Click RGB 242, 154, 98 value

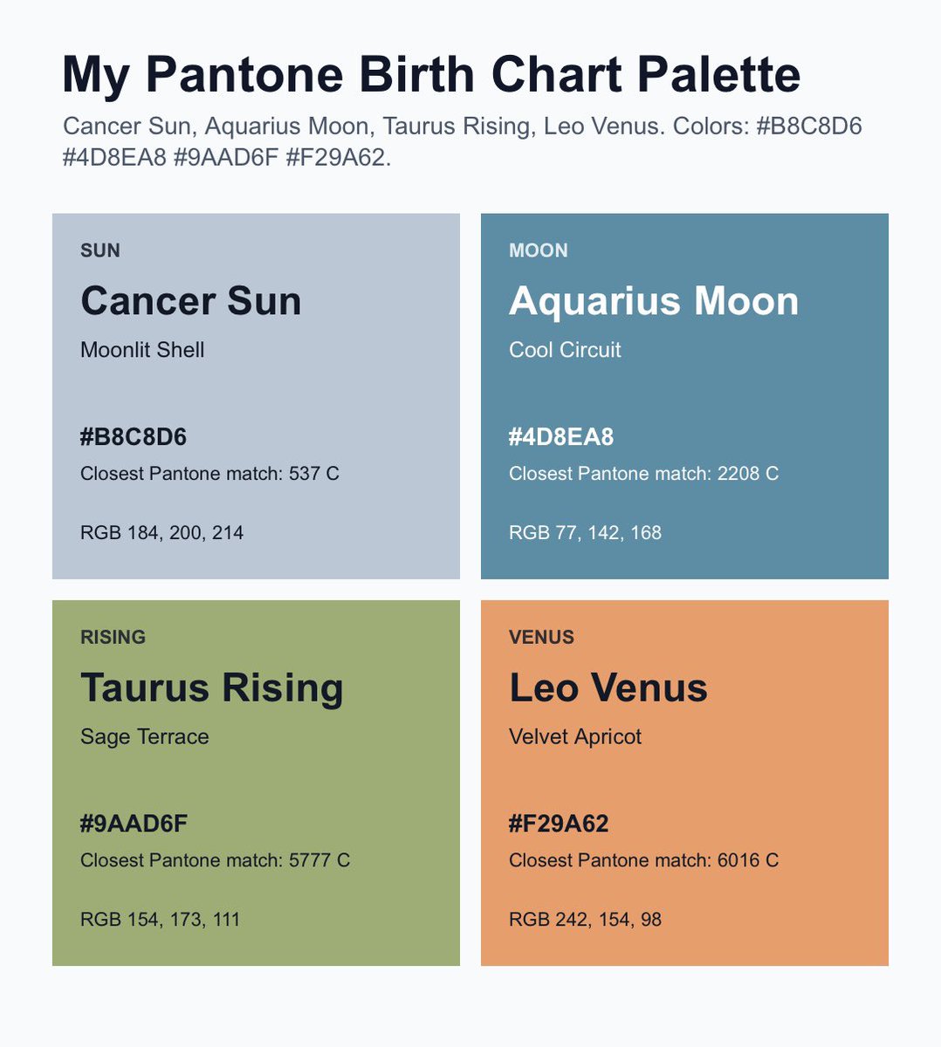(585, 920)
